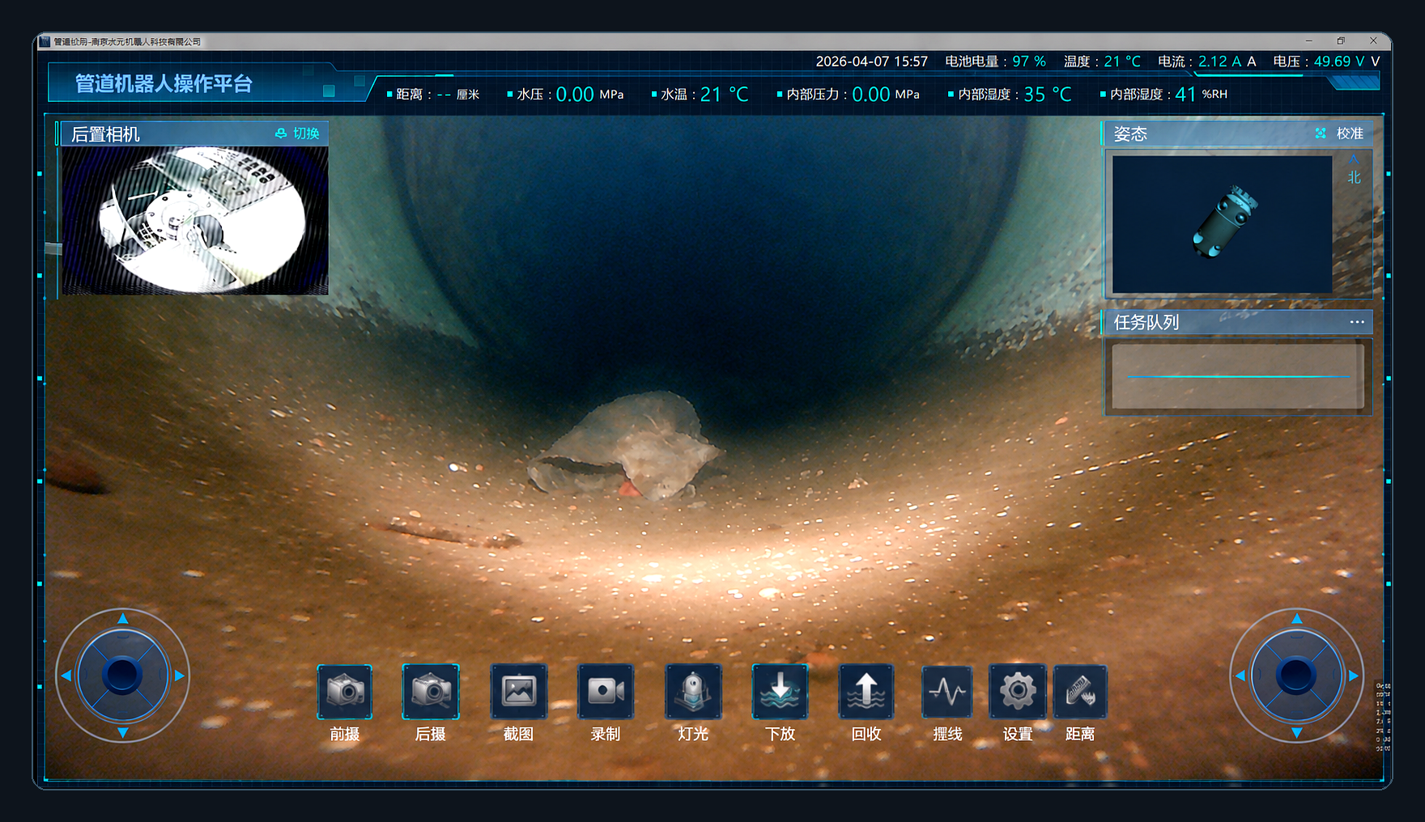Viewport: 1425px width, 822px height.
Task: Retrieve the robot with 回收 icon
Action: [866, 692]
